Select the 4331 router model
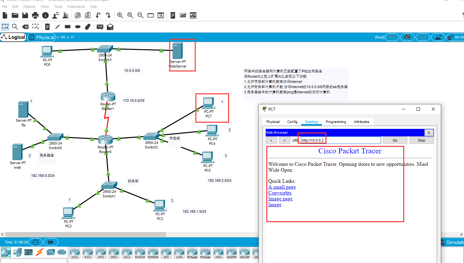The width and height of the screenshot is (464, 263). tap(75, 253)
